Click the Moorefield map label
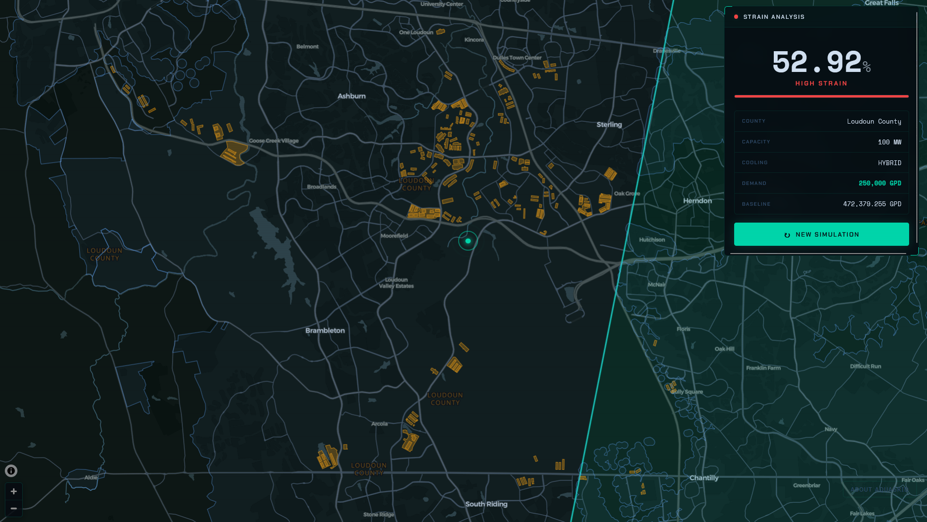The image size is (927, 522). [x=394, y=236]
